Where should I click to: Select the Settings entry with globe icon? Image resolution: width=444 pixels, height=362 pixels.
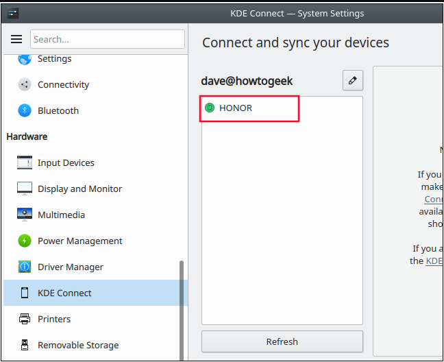[95, 60]
